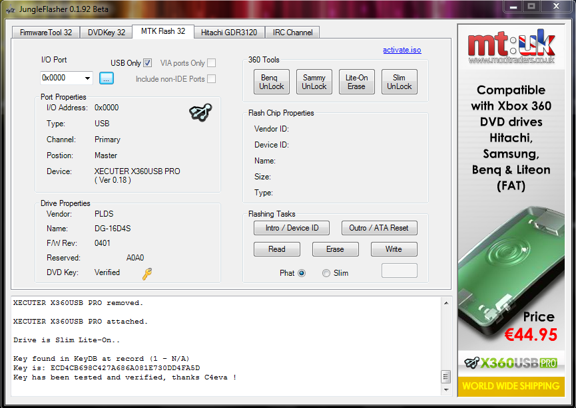The width and height of the screenshot is (576, 408).
Task: Click the F/W Rev value 0401
Action: coord(102,243)
